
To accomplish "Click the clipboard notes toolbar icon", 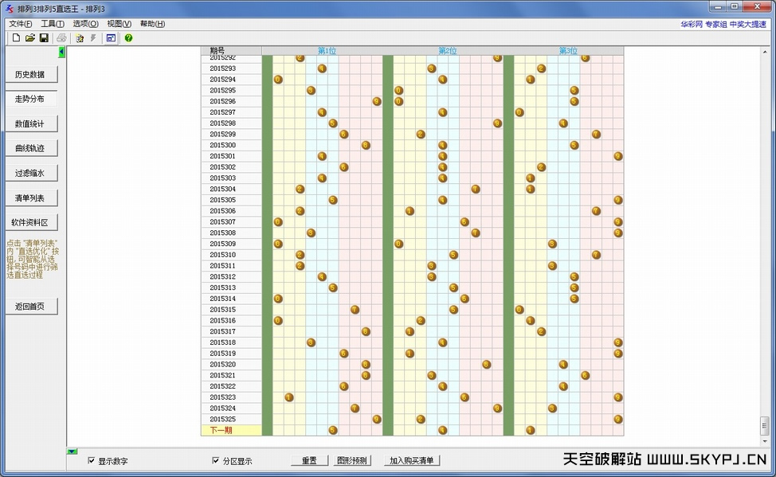I will (80, 37).
